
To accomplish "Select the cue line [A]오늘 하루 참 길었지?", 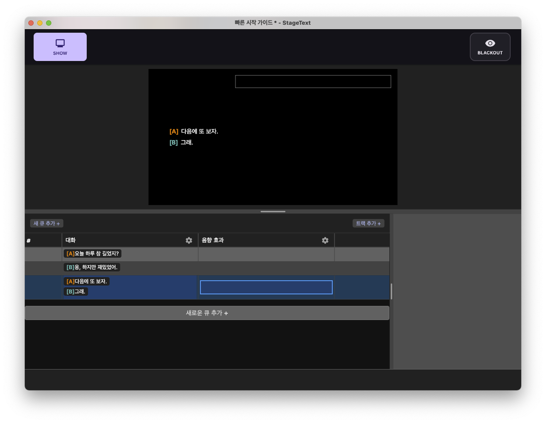I will (x=92, y=254).
